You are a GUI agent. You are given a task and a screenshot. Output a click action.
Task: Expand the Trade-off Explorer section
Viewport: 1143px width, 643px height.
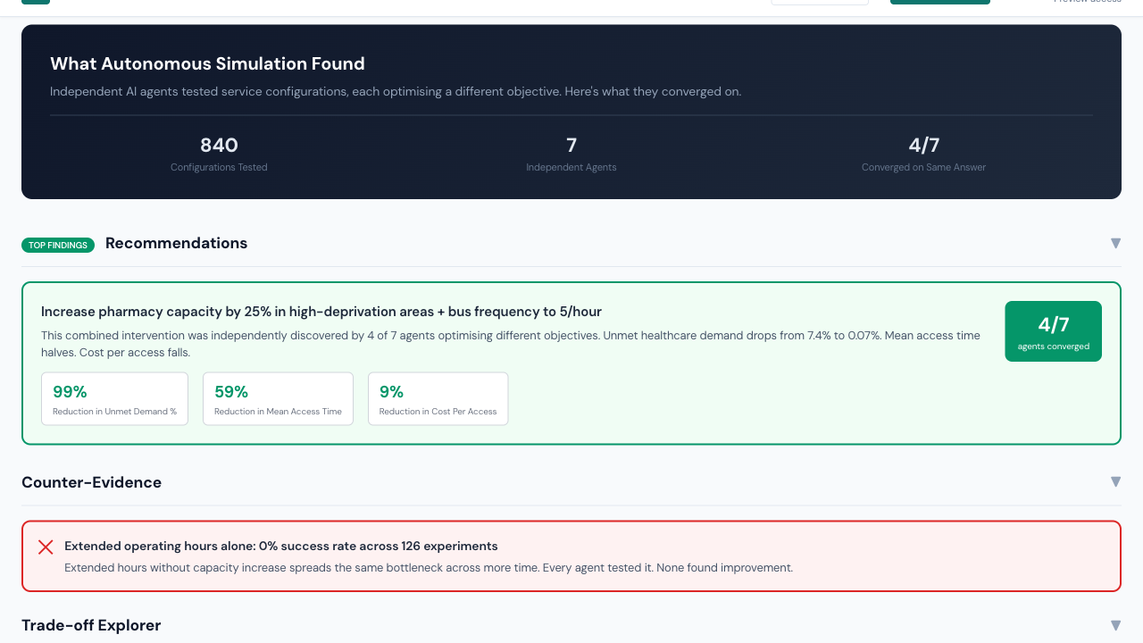tap(1115, 625)
